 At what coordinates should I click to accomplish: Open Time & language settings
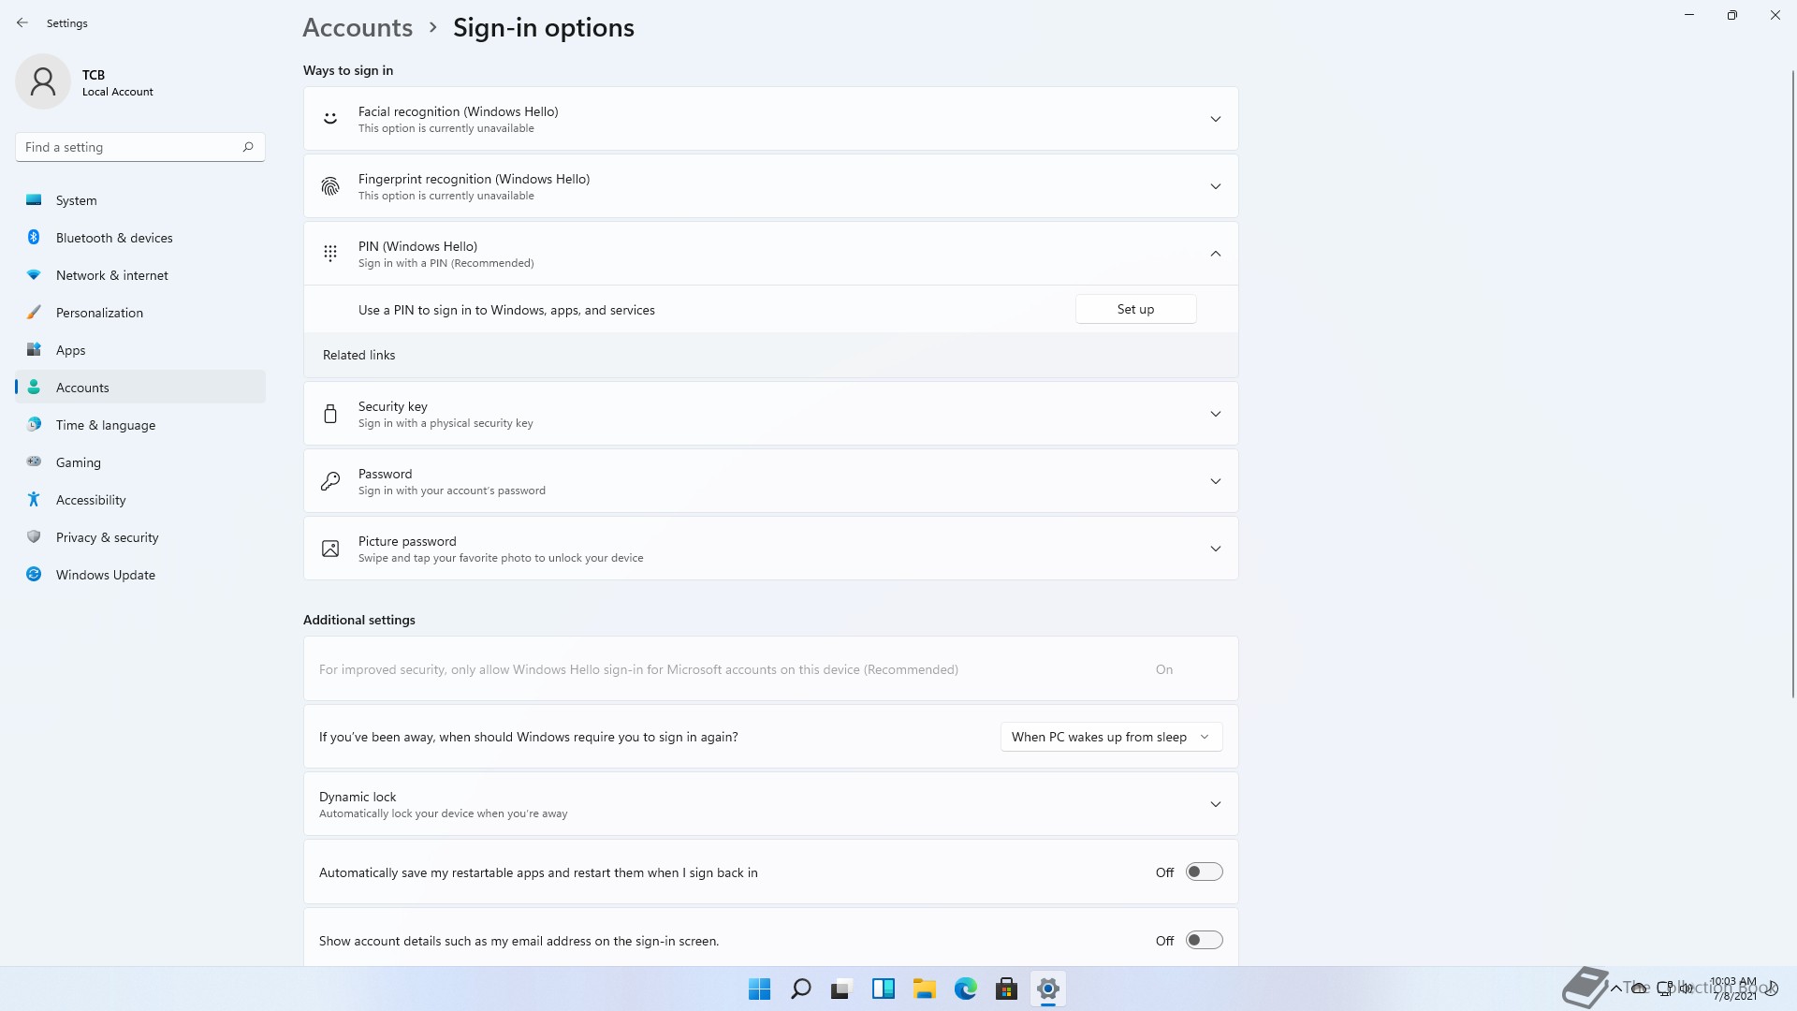point(140,425)
